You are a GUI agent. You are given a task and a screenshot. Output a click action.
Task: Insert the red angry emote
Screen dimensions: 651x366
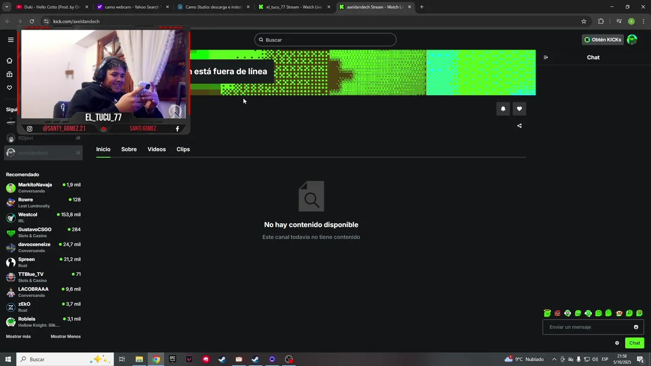click(x=557, y=313)
